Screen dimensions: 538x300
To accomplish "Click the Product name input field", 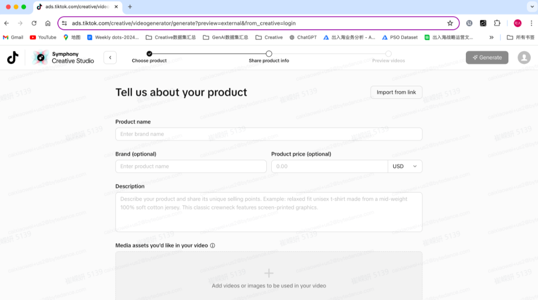I will point(269,134).
